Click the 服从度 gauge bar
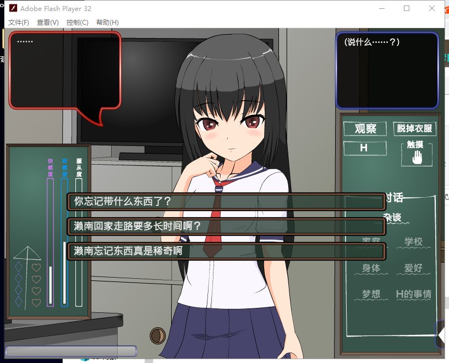 point(79,242)
